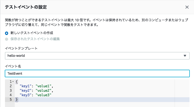
Task: Click the "key3" text in the editor
Action: [x=25, y=95]
